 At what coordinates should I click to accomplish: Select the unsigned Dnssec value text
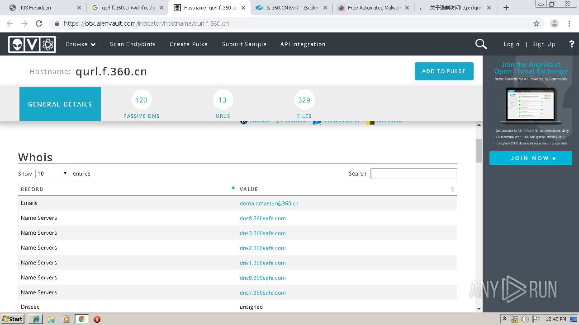(x=251, y=307)
